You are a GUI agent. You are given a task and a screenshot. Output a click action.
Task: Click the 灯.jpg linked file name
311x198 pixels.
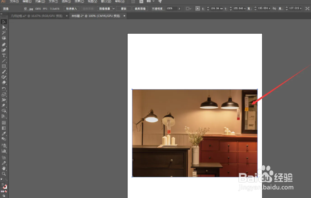pyautogui.click(x=28, y=9)
